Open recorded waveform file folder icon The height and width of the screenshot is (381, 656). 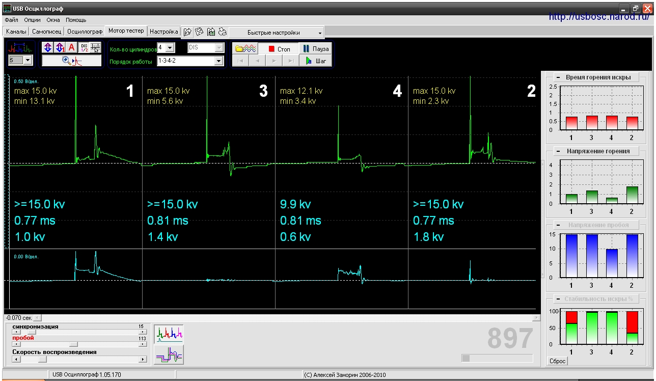coord(245,49)
